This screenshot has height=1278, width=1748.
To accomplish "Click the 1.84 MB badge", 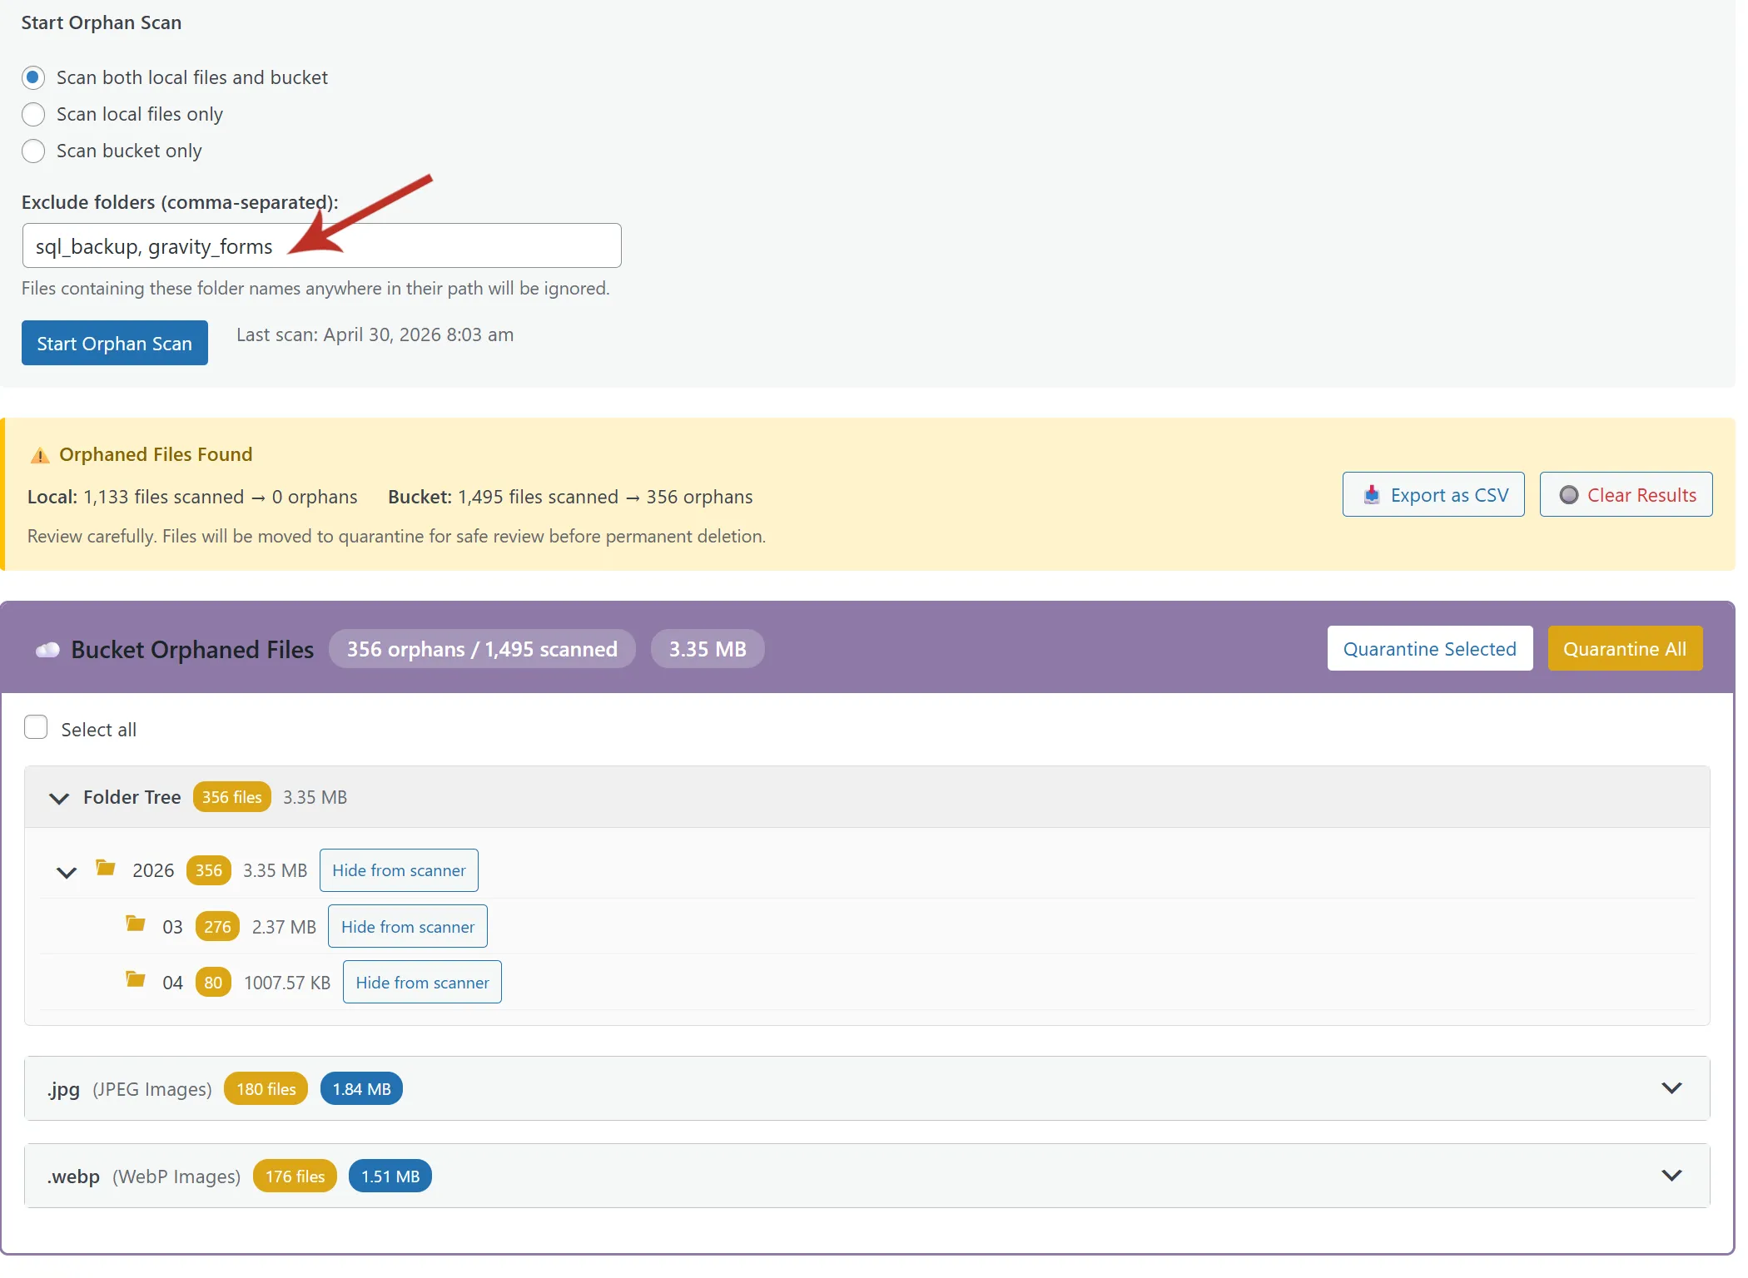I will click(x=361, y=1089).
